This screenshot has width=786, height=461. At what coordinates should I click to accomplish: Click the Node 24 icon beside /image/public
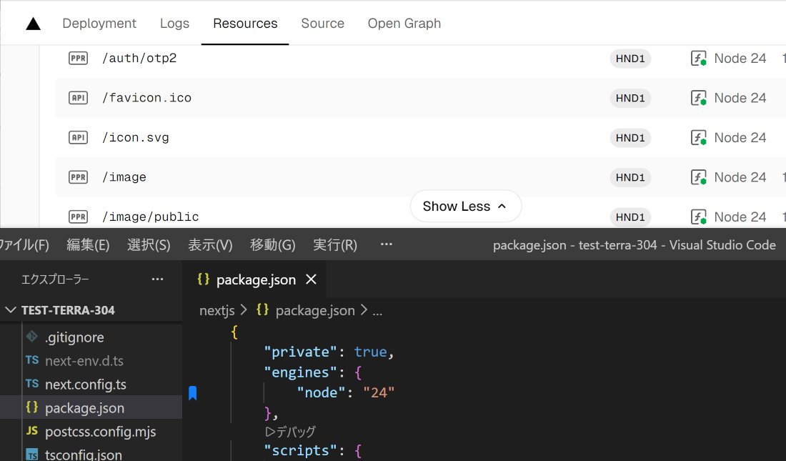point(697,217)
